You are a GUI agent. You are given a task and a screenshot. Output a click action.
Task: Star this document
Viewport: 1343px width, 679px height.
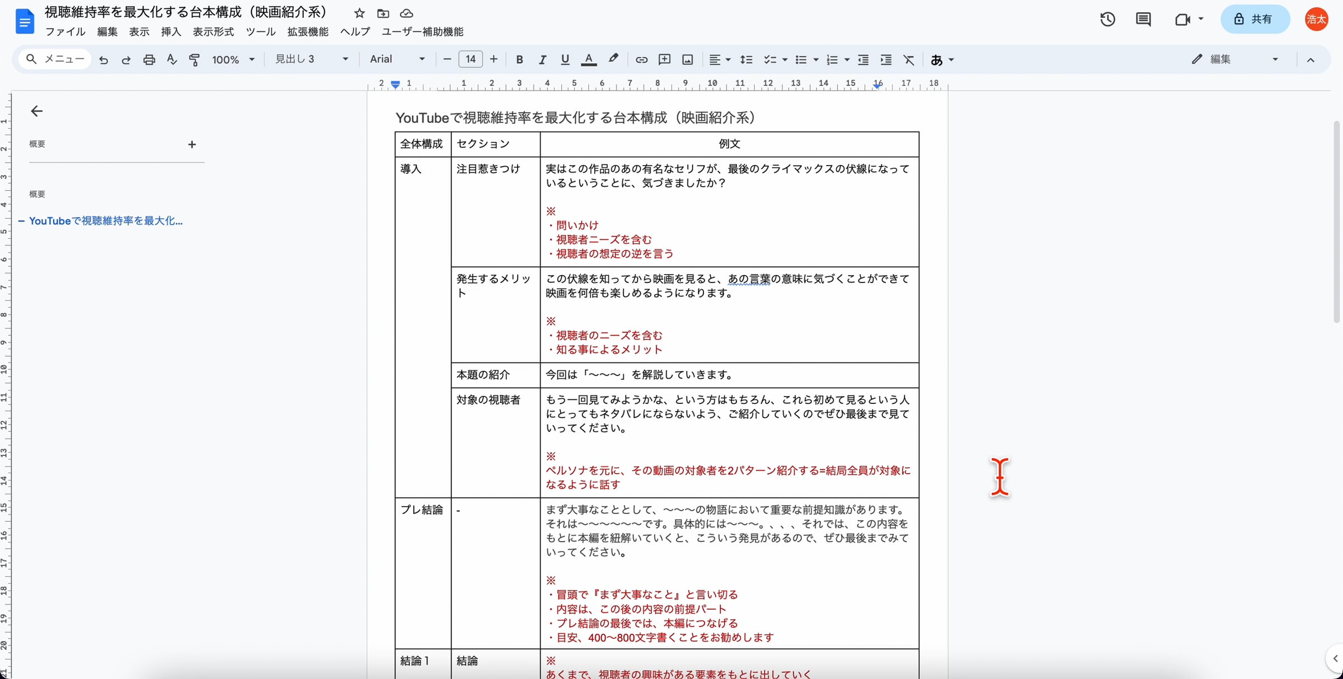click(x=359, y=13)
